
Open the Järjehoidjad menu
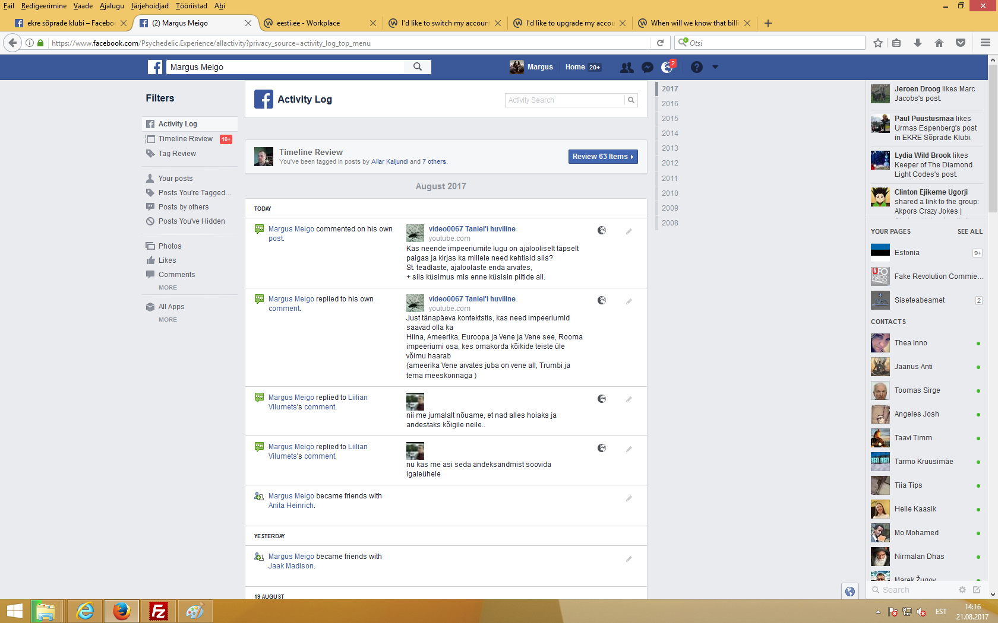[150, 6]
